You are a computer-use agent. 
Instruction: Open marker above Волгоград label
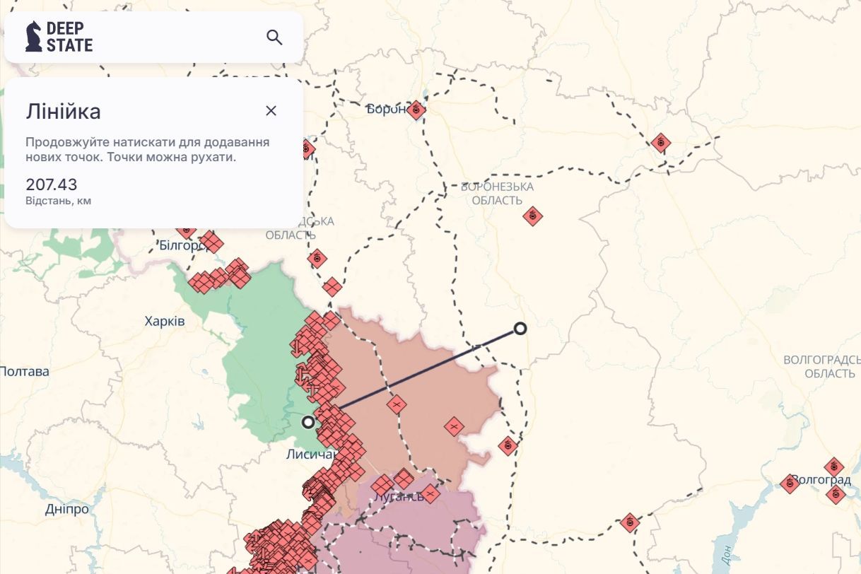(834, 467)
